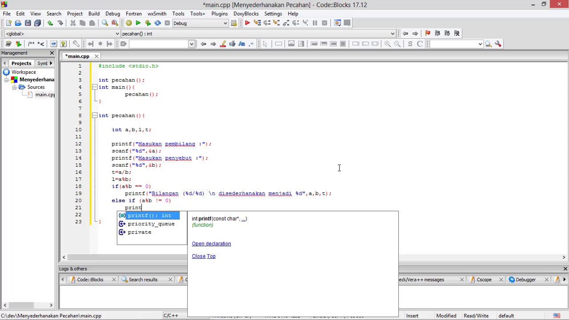Select the Workspace tree node
569x320 pixels.
pos(24,72)
